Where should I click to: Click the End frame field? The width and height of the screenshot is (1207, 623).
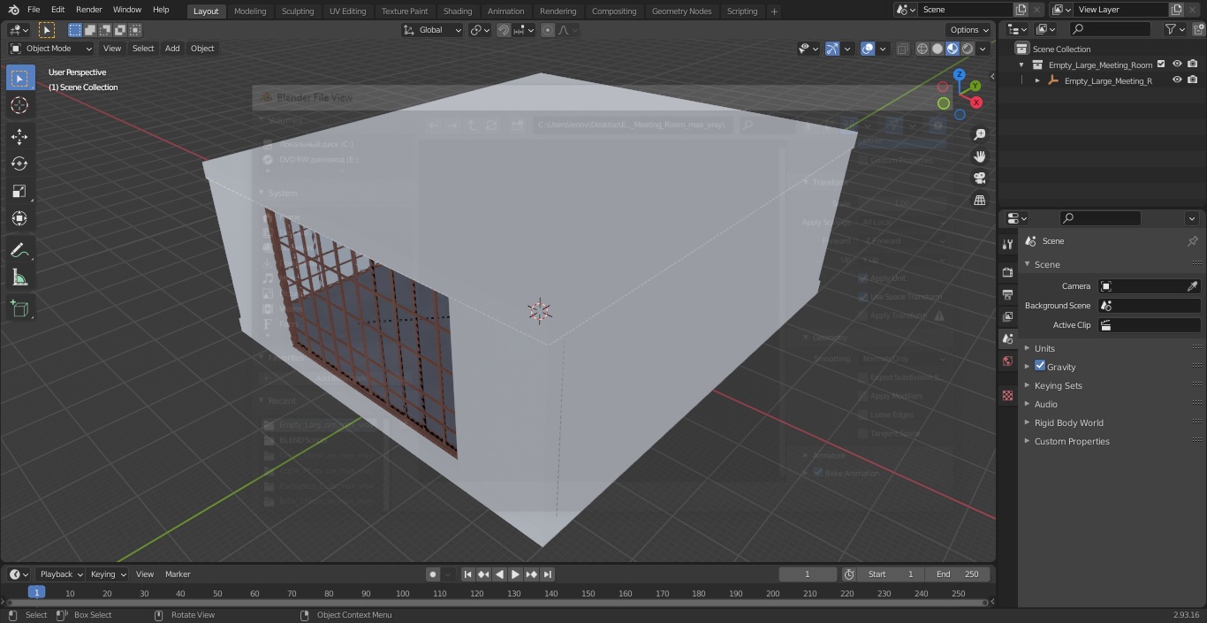click(957, 574)
